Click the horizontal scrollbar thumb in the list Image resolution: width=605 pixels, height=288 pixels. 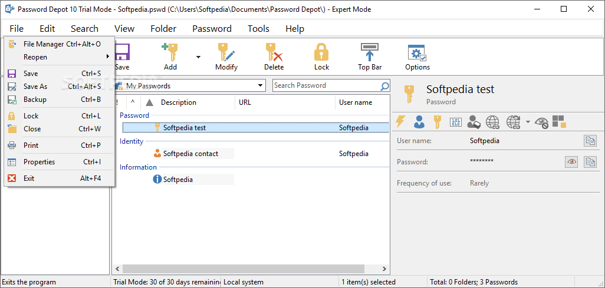(244, 269)
